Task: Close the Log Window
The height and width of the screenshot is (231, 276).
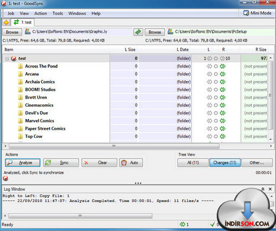Action: point(270,189)
